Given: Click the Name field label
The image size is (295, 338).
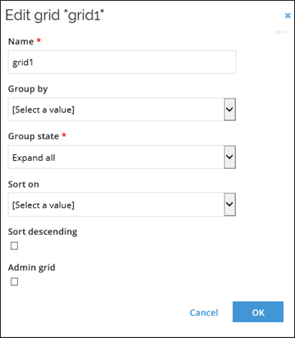Looking at the screenshot, I should (21, 41).
